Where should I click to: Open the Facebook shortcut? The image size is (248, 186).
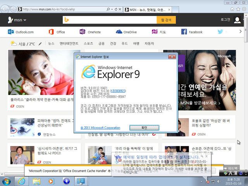[192, 32]
